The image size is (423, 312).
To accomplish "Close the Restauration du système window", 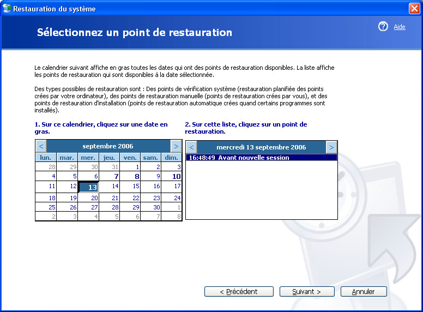I will (414, 9).
